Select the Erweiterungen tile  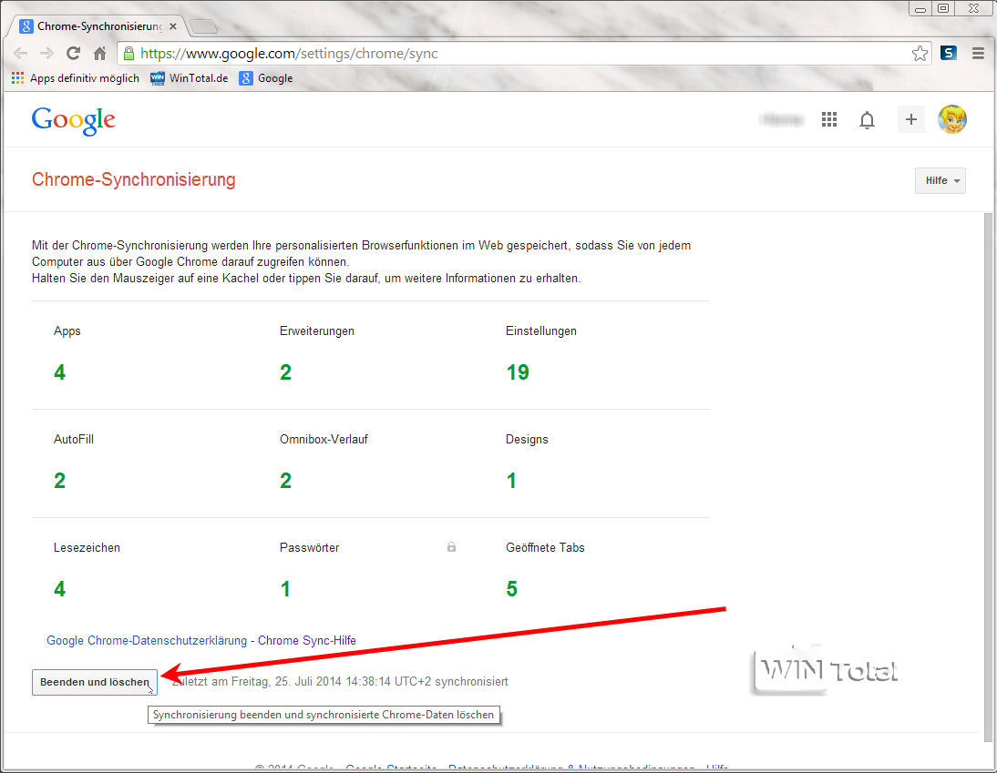point(371,354)
